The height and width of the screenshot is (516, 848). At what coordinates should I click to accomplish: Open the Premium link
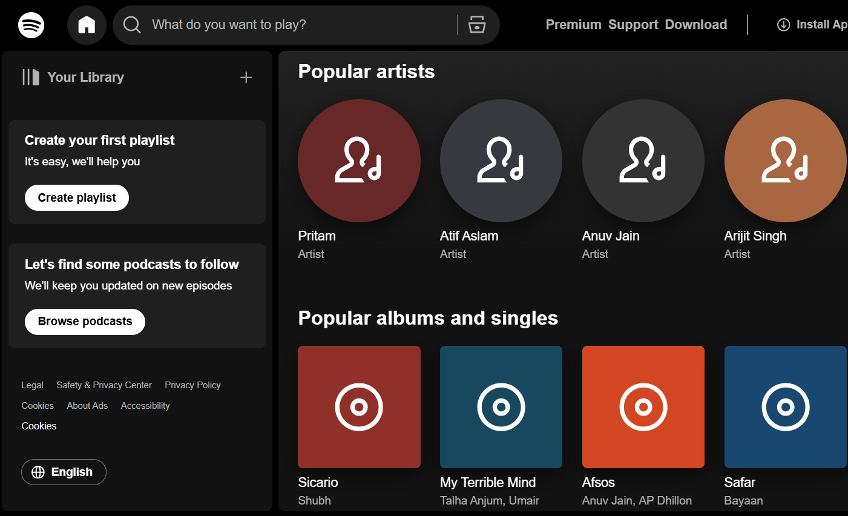(x=573, y=25)
